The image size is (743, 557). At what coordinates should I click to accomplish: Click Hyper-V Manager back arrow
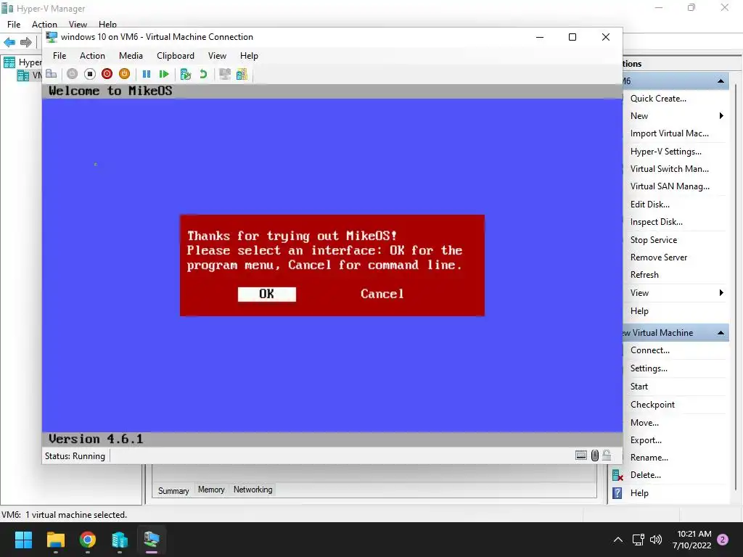pyautogui.click(x=9, y=42)
